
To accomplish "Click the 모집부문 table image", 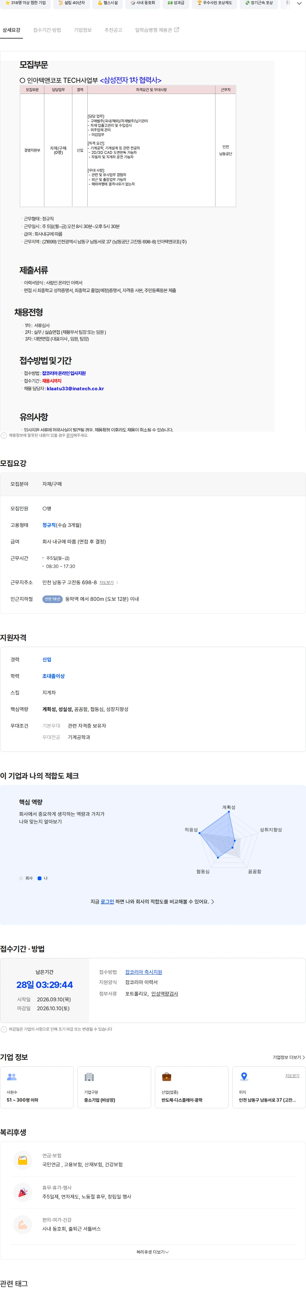I will pyautogui.click(x=128, y=146).
